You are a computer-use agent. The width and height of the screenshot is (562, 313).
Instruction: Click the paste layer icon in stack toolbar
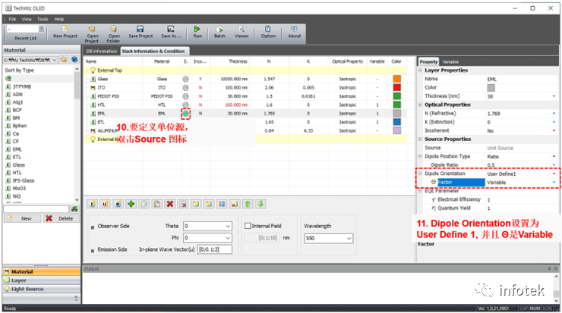click(x=157, y=204)
